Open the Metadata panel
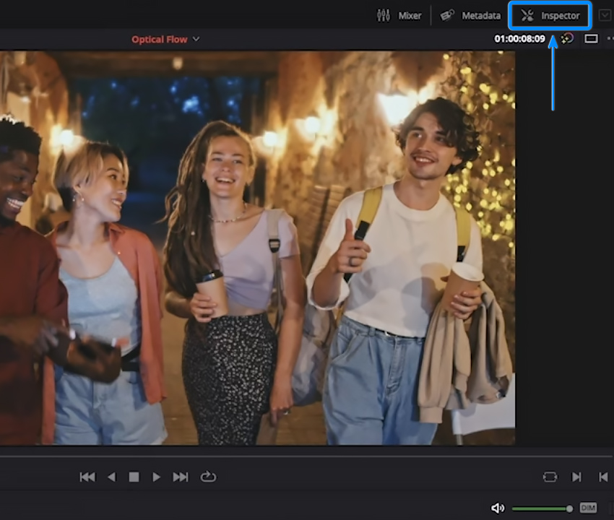This screenshot has width=614, height=520. [470, 16]
